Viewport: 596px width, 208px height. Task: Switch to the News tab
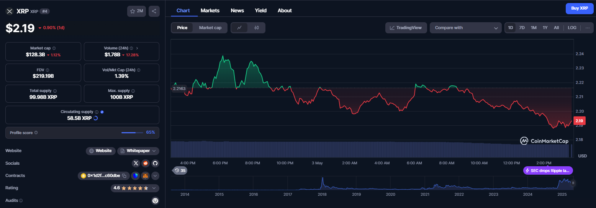237,10
